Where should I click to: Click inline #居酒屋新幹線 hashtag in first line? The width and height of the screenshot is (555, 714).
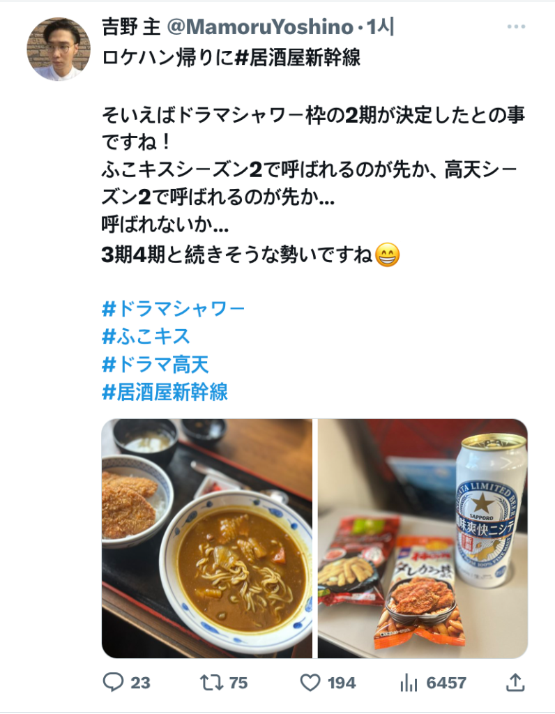coord(298,58)
